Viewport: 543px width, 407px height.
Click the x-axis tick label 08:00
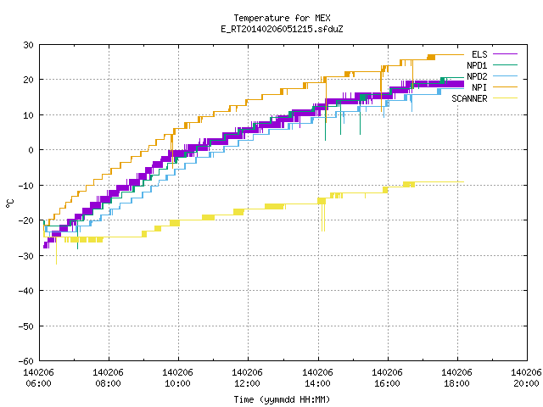point(108,383)
